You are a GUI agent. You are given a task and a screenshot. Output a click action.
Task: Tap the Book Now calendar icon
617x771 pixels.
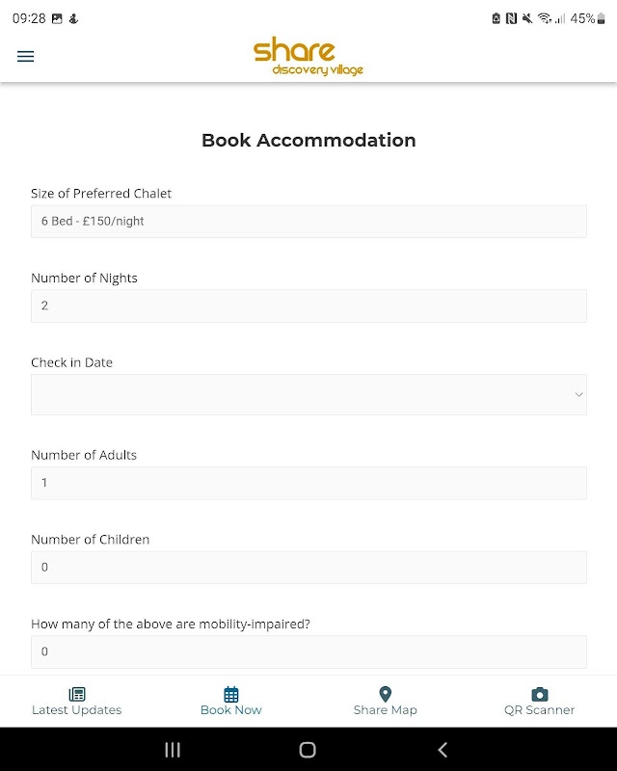[x=231, y=694]
